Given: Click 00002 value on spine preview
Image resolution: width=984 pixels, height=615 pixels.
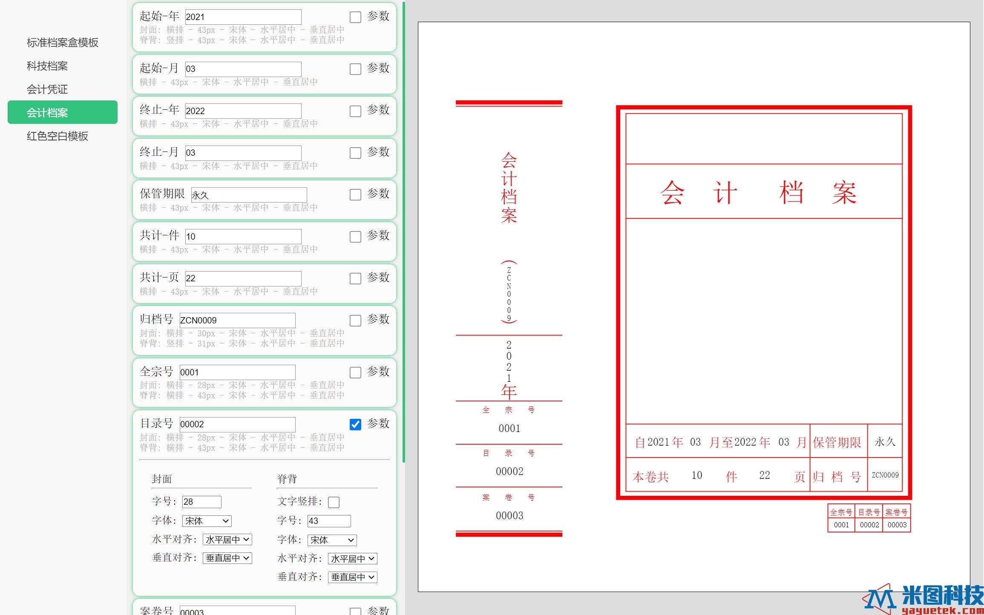Looking at the screenshot, I should pos(509,472).
